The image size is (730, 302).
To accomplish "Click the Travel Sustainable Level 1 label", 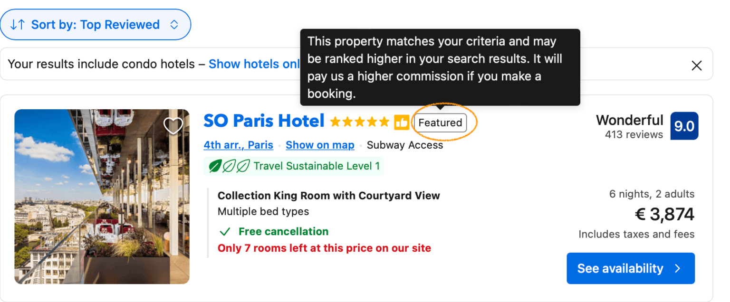I will click(317, 166).
